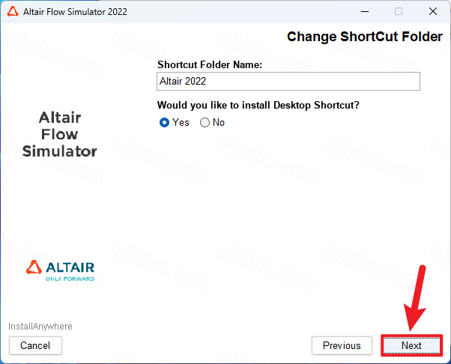Image resolution: width=451 pixels, height=364 pixels.
Task: Click the Shortcut Folder Name input field
Action: click(x=288, y=82)
